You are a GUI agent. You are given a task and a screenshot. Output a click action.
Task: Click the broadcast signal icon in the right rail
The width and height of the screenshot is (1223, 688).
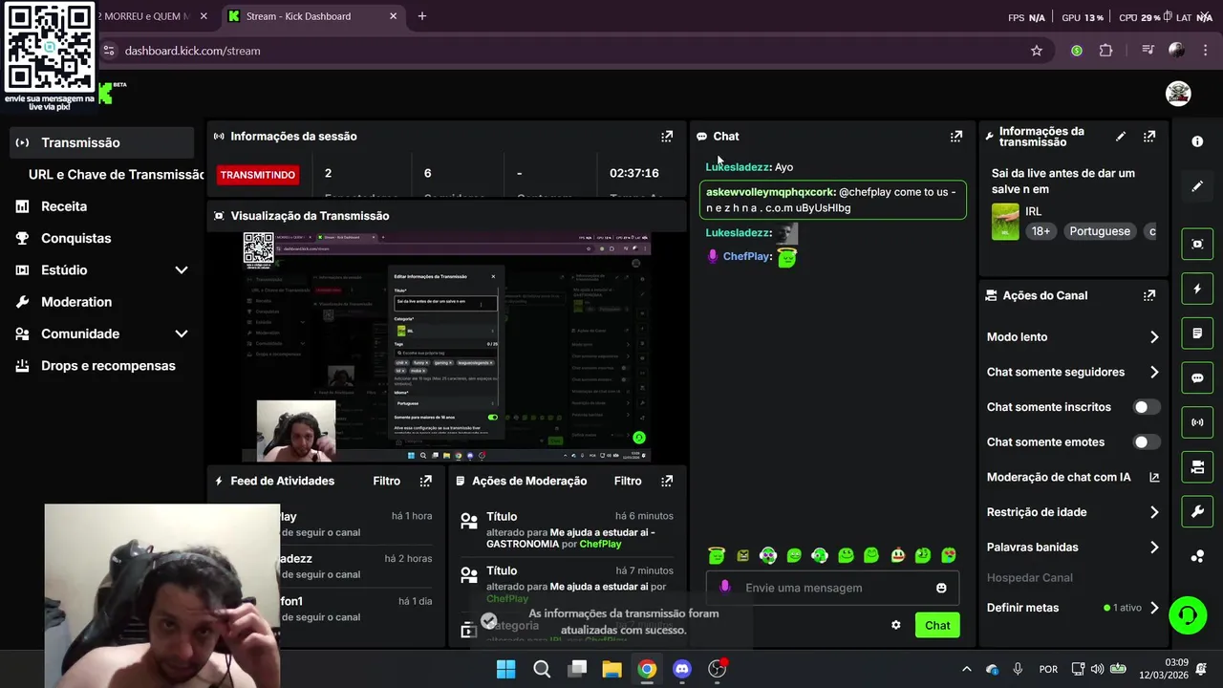pos(1197,422)
